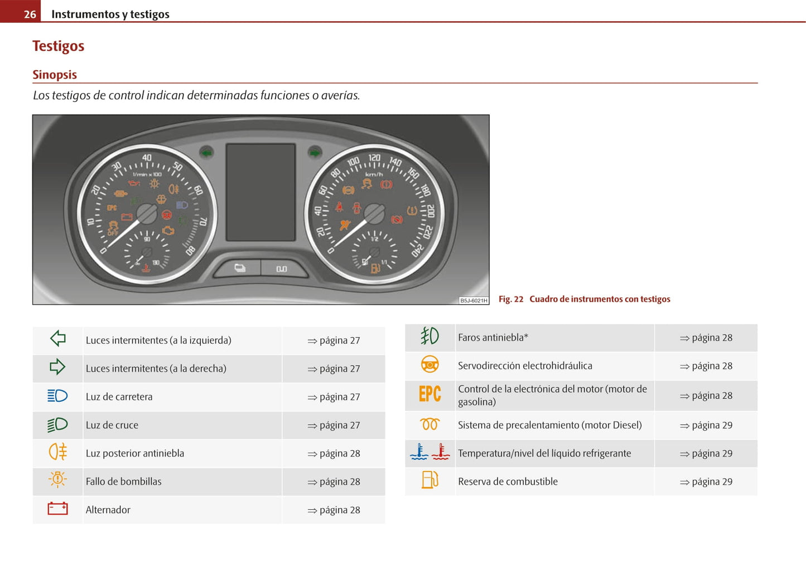Click the Fig. 22 caption text
Screen dimensions: 806x565
(x=584, y=299)
